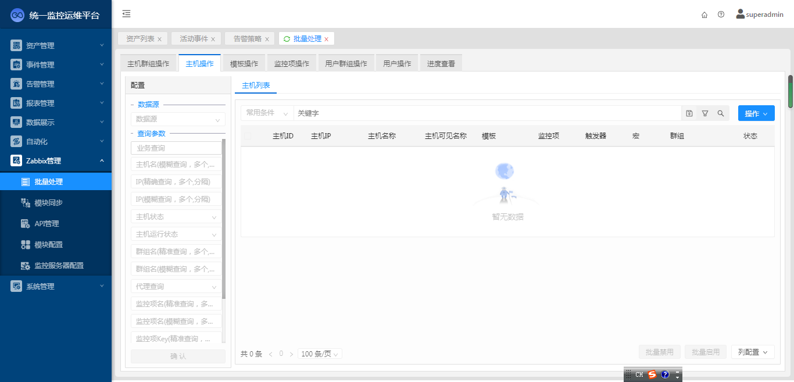Screen dimensions: 794x382
Task: Go to previous page arrow
Action: coord(270,354)
